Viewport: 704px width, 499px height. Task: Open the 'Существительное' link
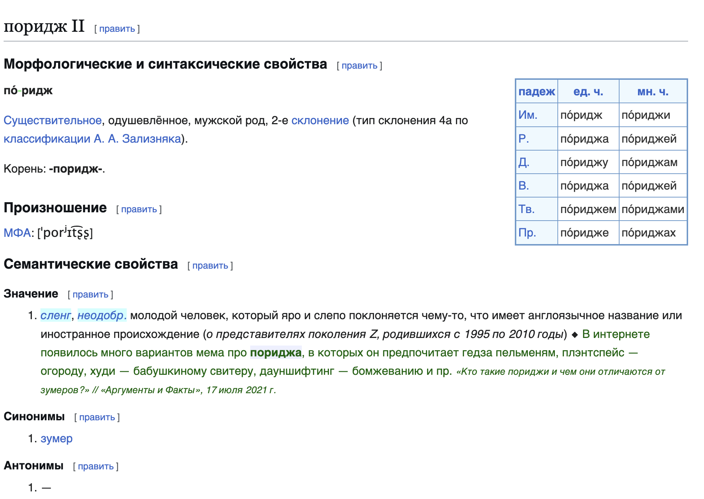pos(53,121)
